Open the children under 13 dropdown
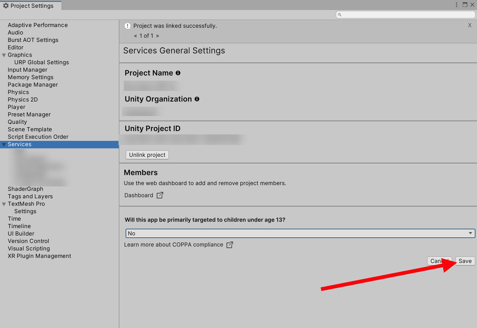 [x=300, y=233]
